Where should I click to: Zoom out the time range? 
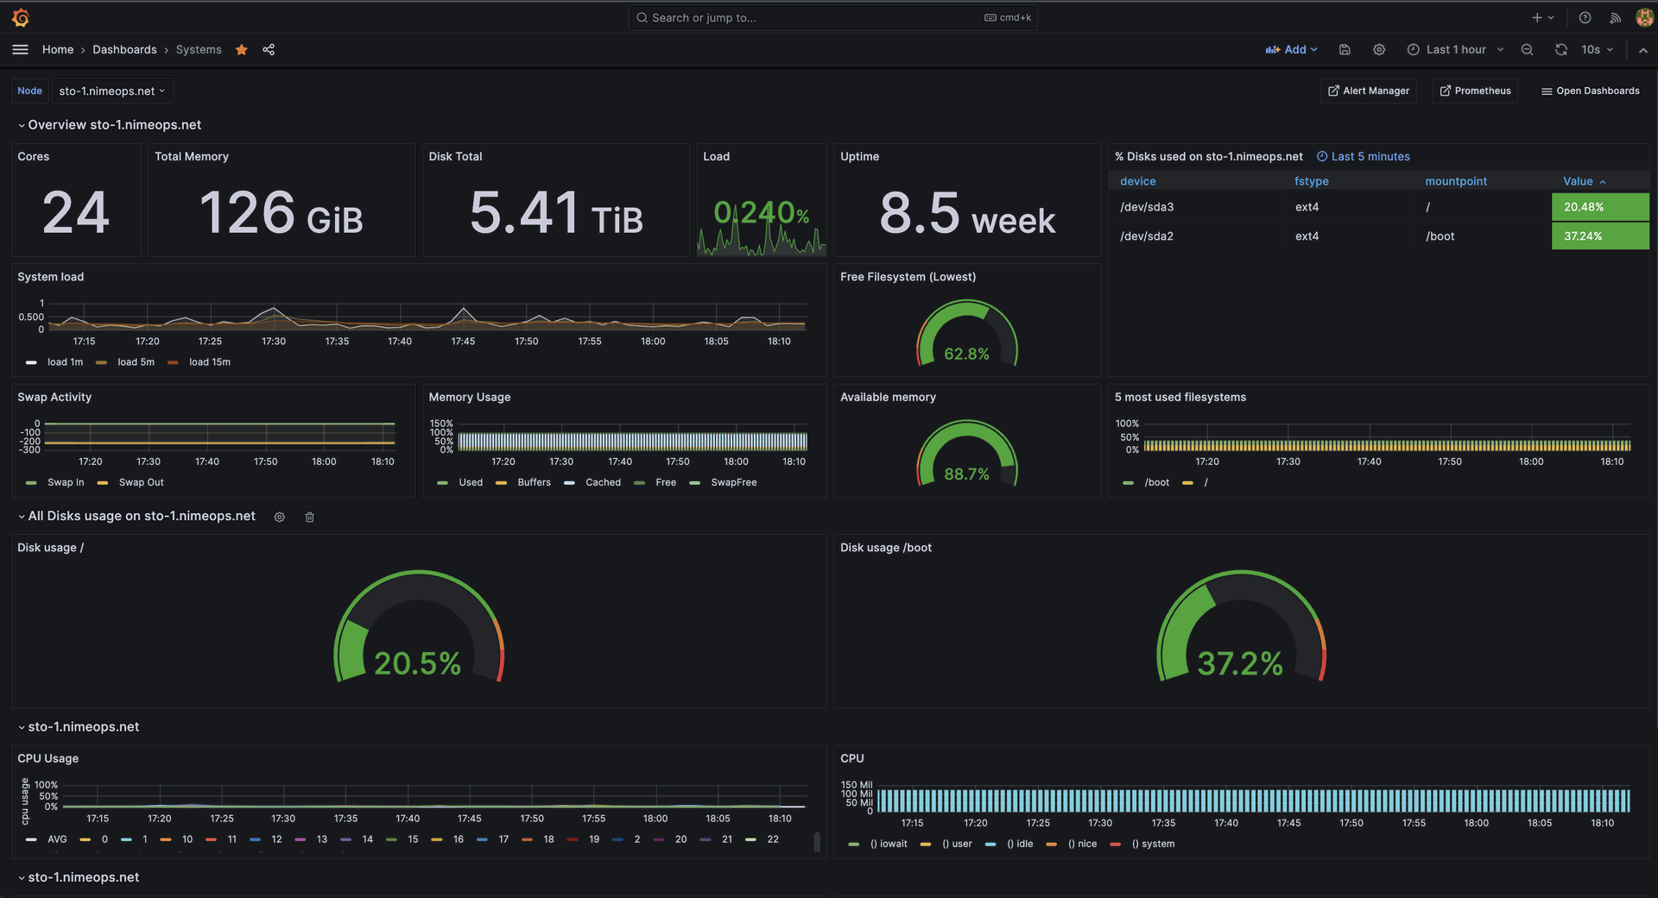(x=1527, y=50)
